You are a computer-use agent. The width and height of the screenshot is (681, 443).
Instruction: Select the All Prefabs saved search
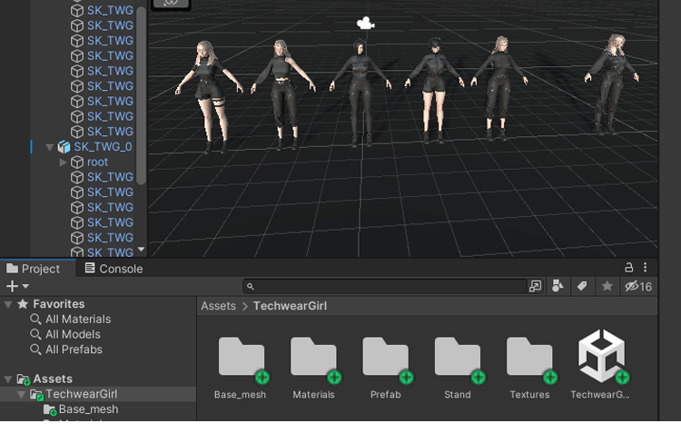(x=74, y=349)
